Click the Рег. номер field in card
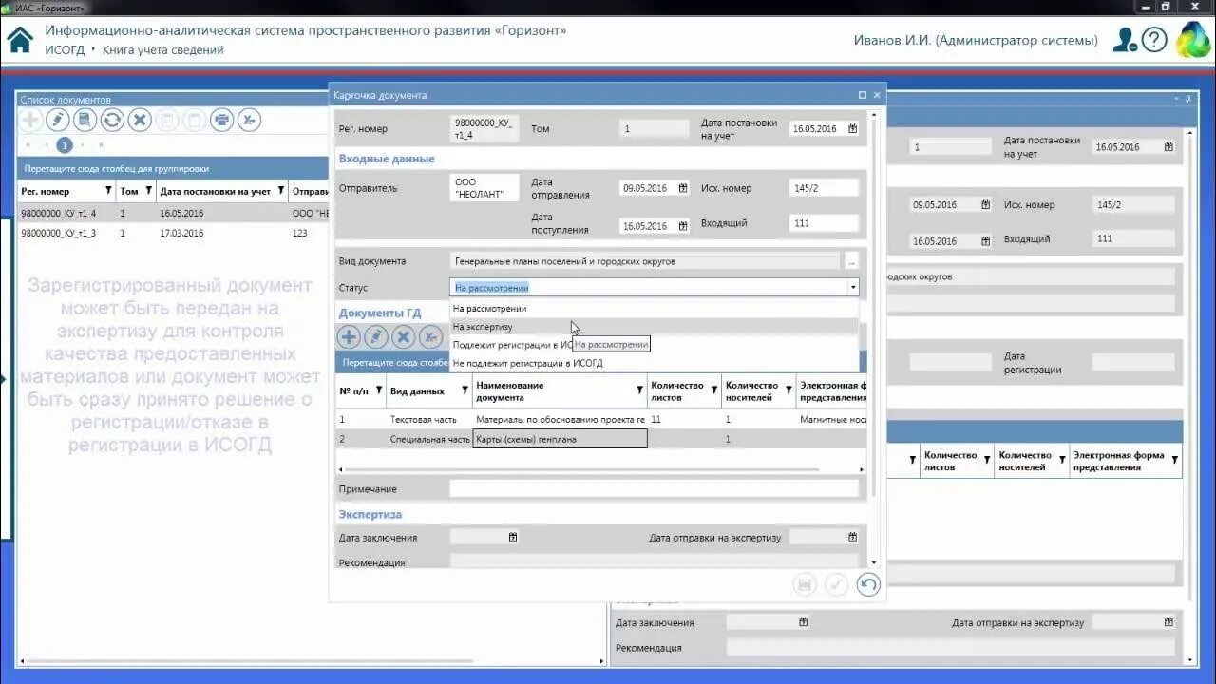Viewport: 1216px width, 684px height. tap(484, 128)
